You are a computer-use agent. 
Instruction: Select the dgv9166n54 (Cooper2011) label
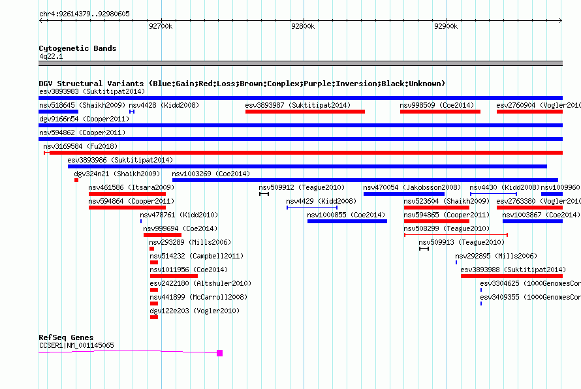point(84,119)
